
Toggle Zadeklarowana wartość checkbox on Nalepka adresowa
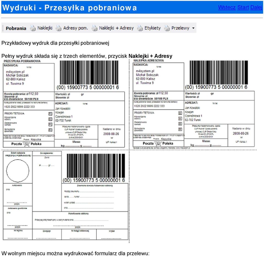pos(180,124)
